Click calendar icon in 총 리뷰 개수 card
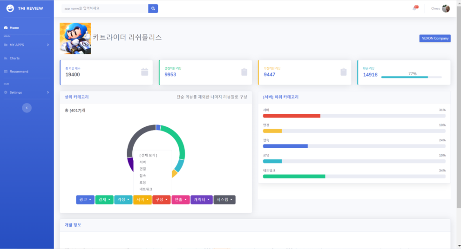This screenshot has width=461, height=249. pos(145,72)
